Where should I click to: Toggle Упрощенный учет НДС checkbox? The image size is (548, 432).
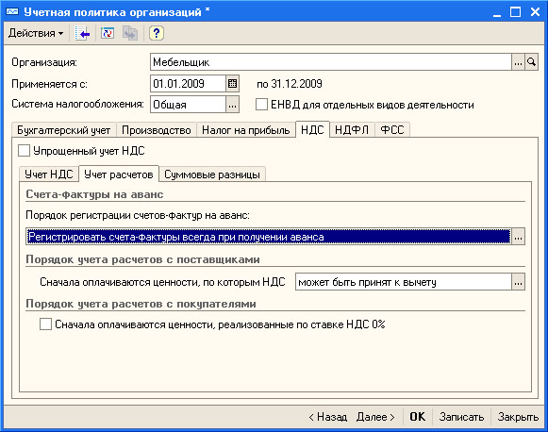[x=24, y=151]
